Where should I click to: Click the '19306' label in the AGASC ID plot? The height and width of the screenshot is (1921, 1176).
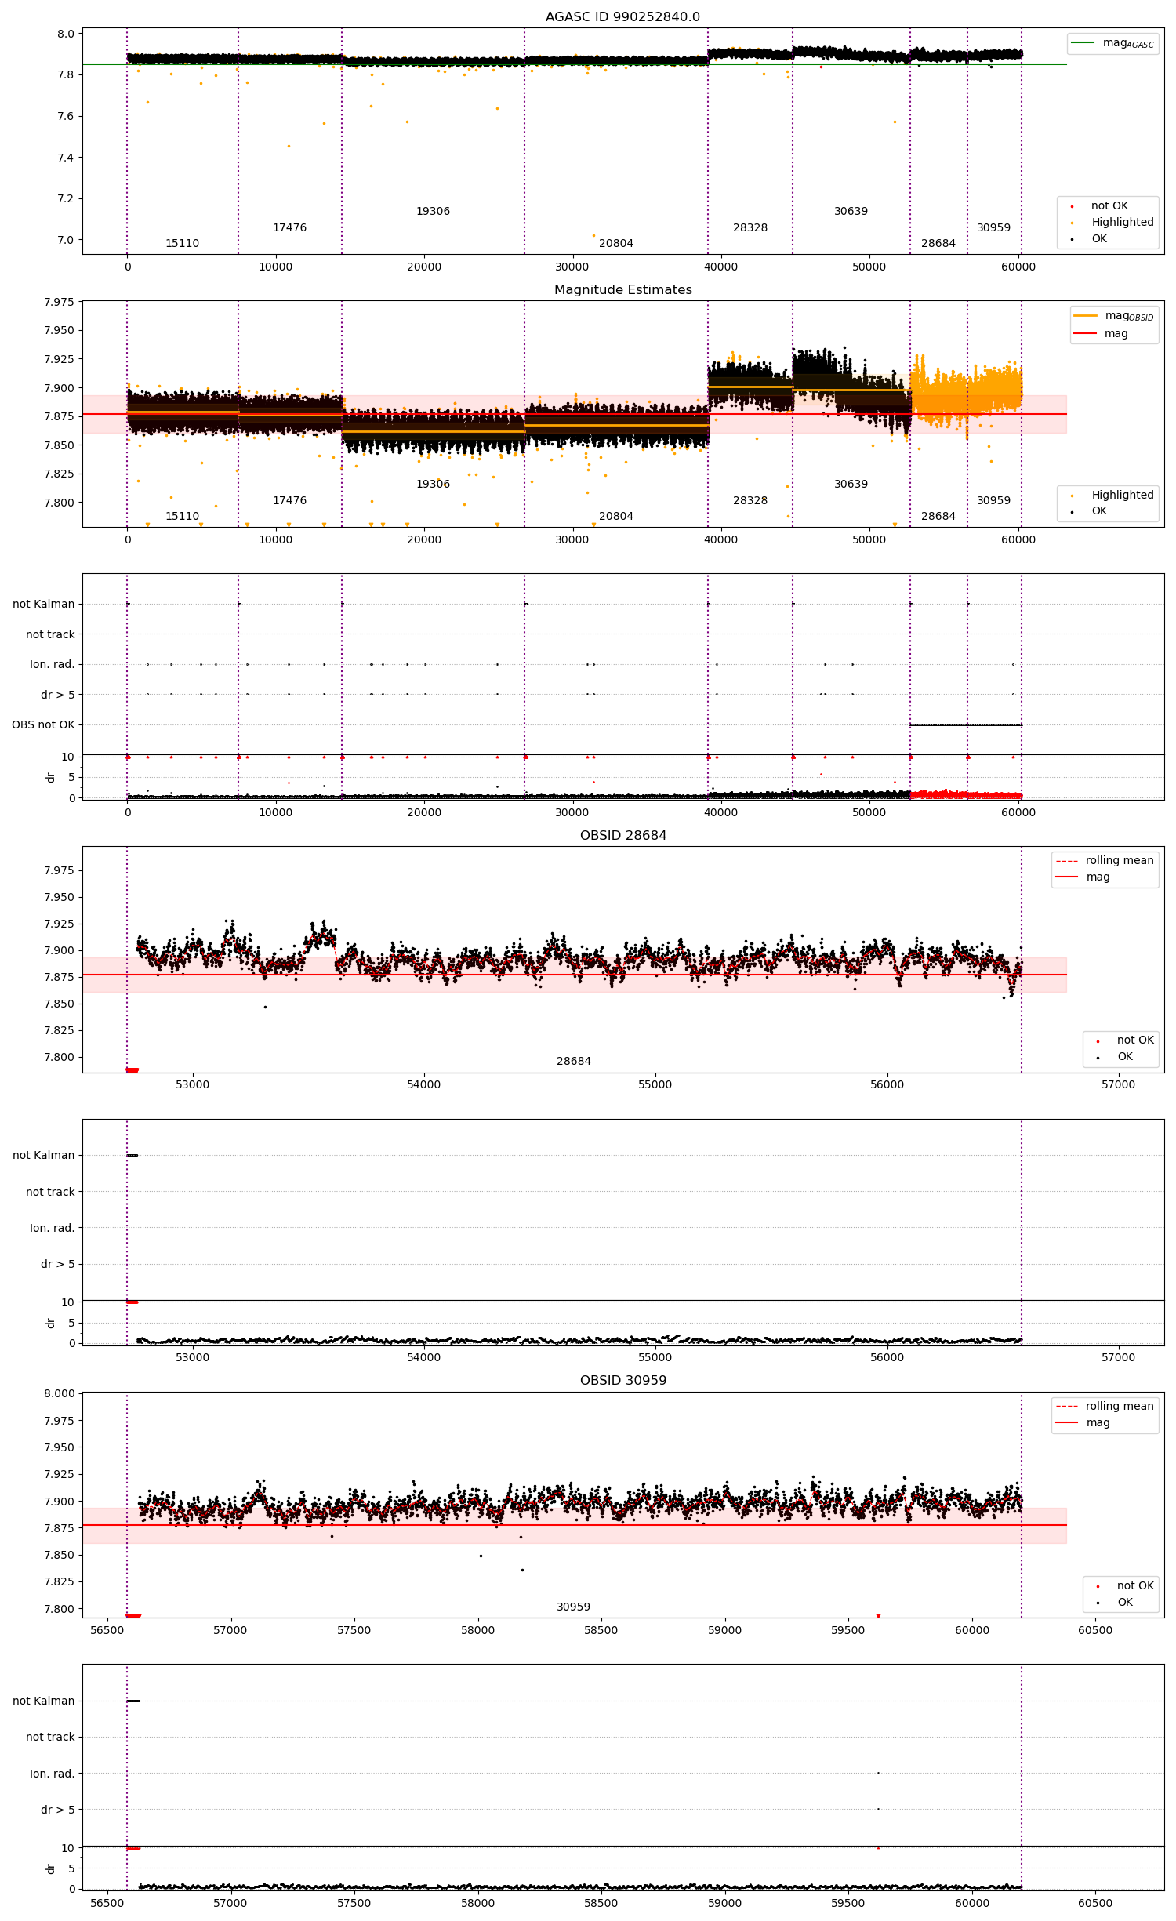[x=433, y=211]
